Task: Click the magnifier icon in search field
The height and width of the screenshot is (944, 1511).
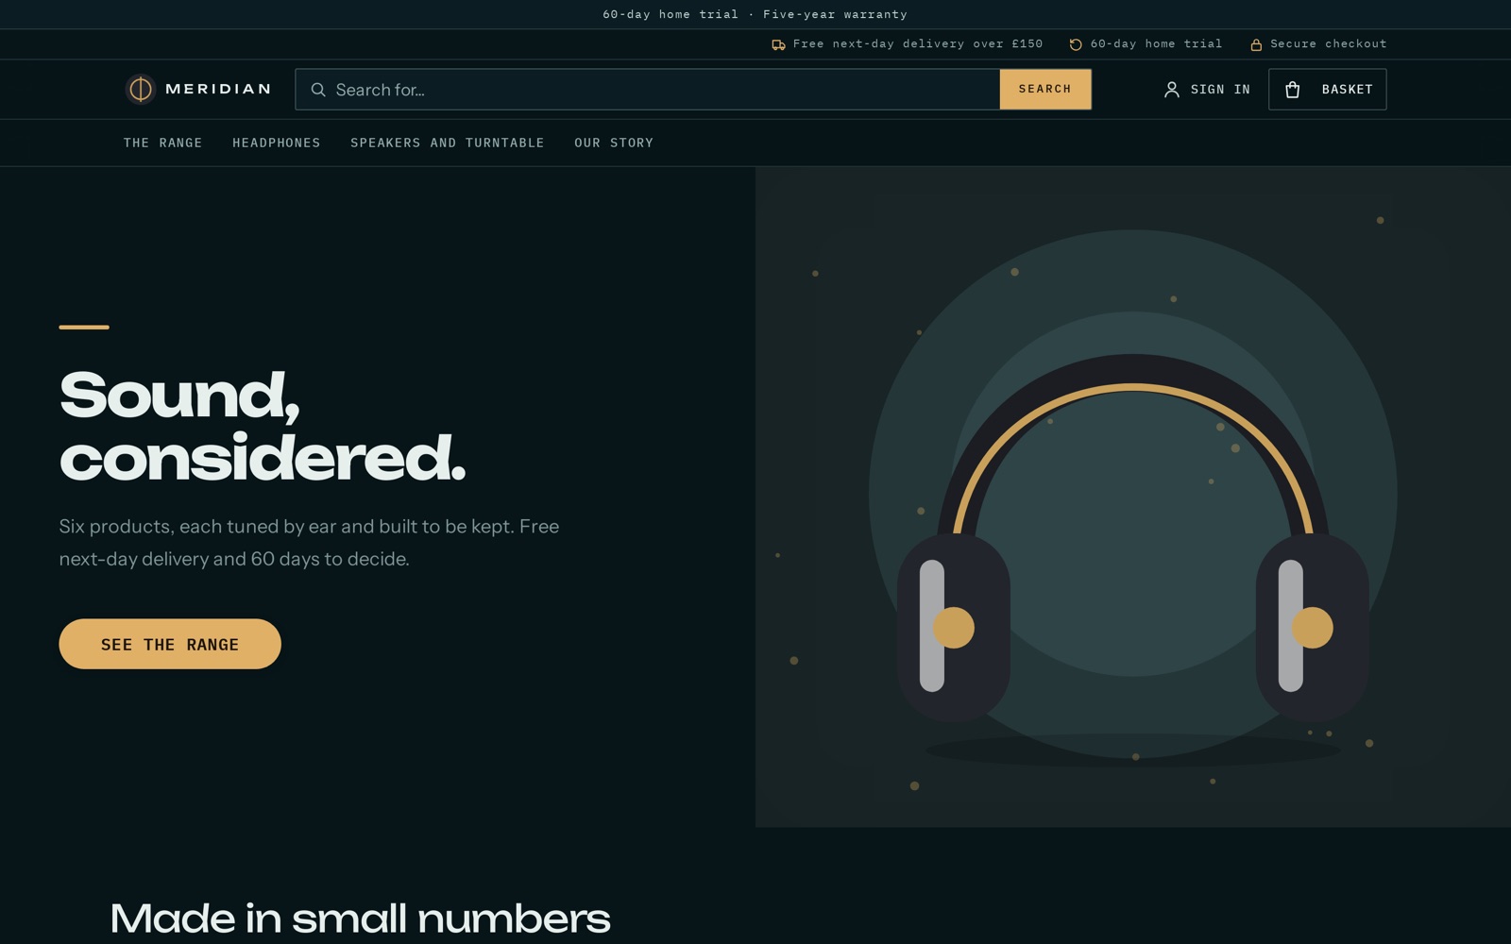Action: click(318, 90)
